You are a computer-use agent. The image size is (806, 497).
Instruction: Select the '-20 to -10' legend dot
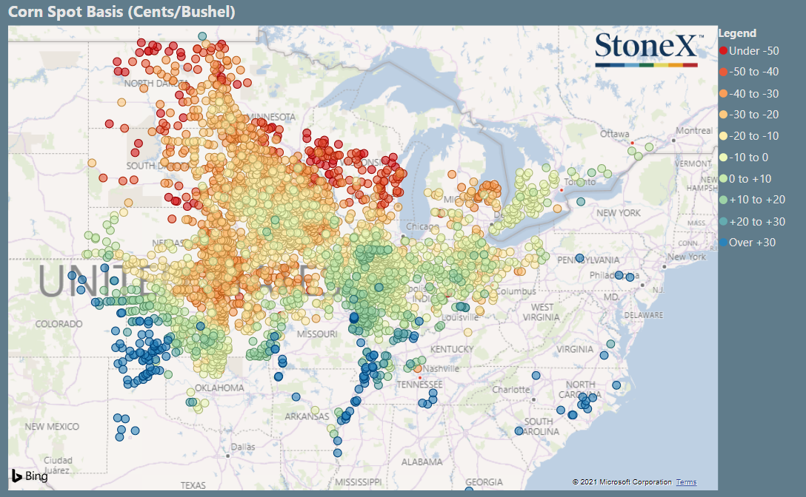[723, 136]
